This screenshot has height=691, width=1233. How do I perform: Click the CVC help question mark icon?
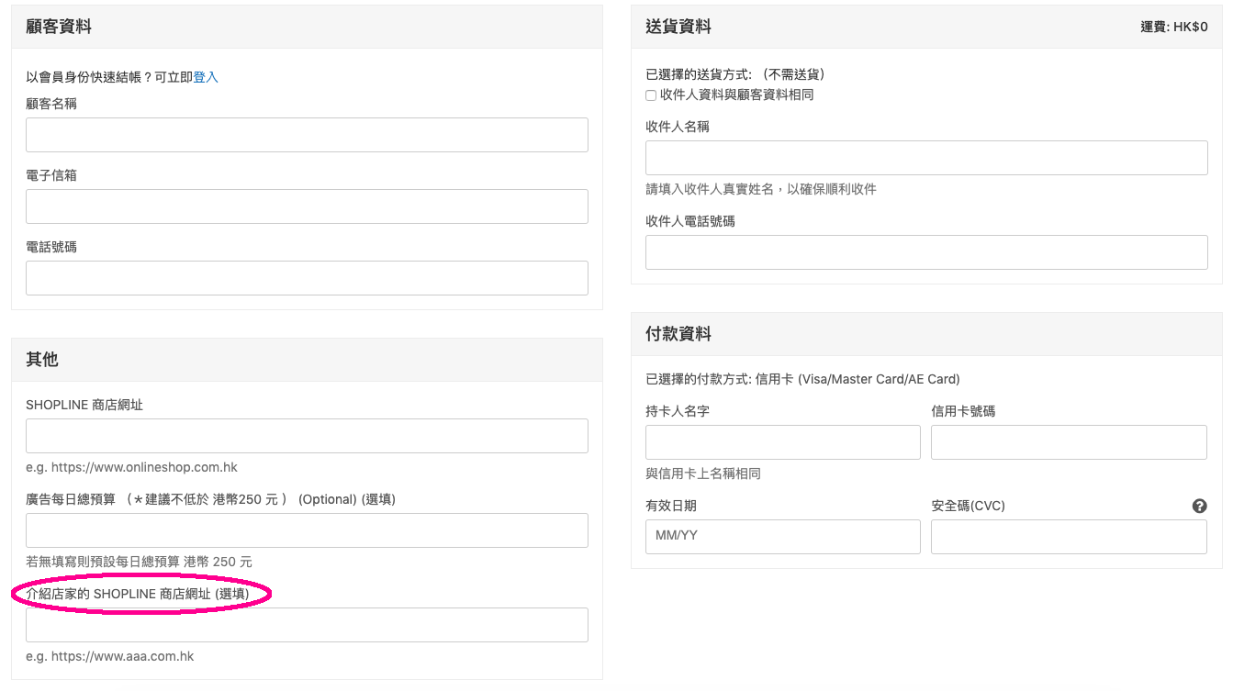point(1199,506)
